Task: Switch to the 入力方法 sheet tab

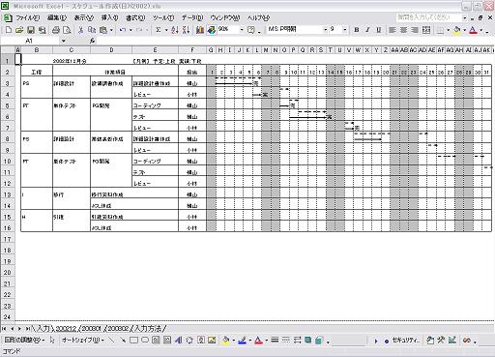Action: coord(148,329)
